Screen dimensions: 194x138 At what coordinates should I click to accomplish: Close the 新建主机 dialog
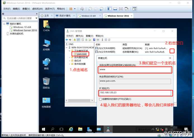[170, 58]
